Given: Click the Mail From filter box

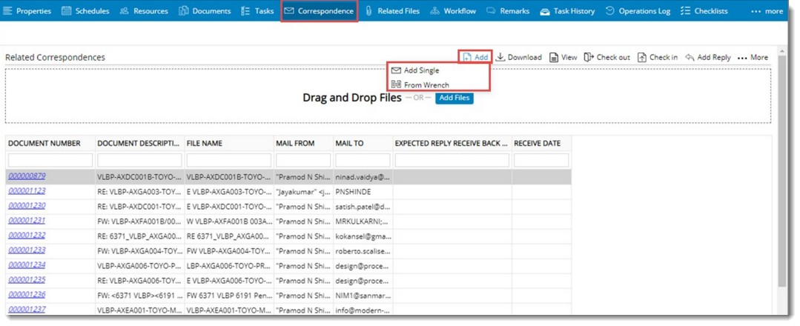Looking at the screenshot, I should click(303, 160).
